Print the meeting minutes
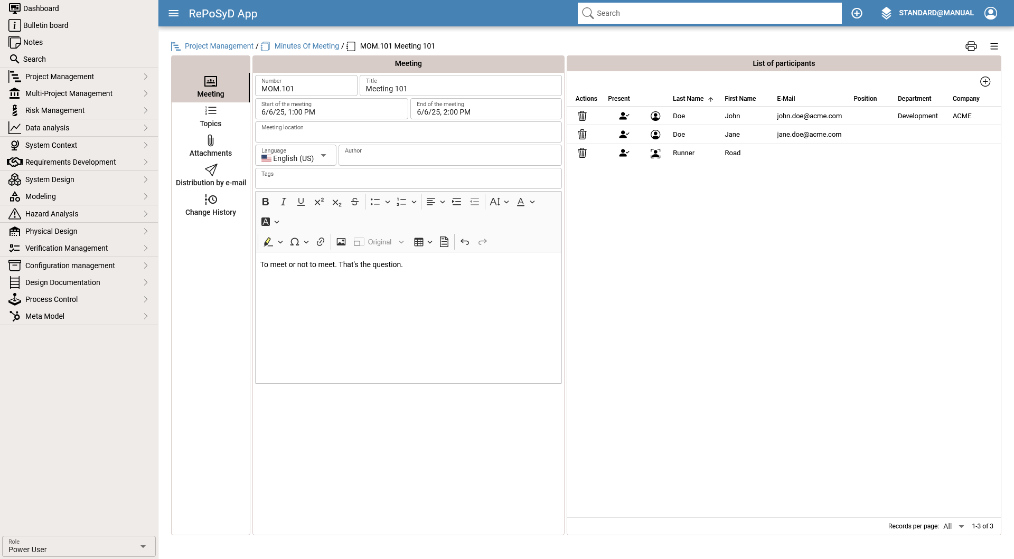 971,46
